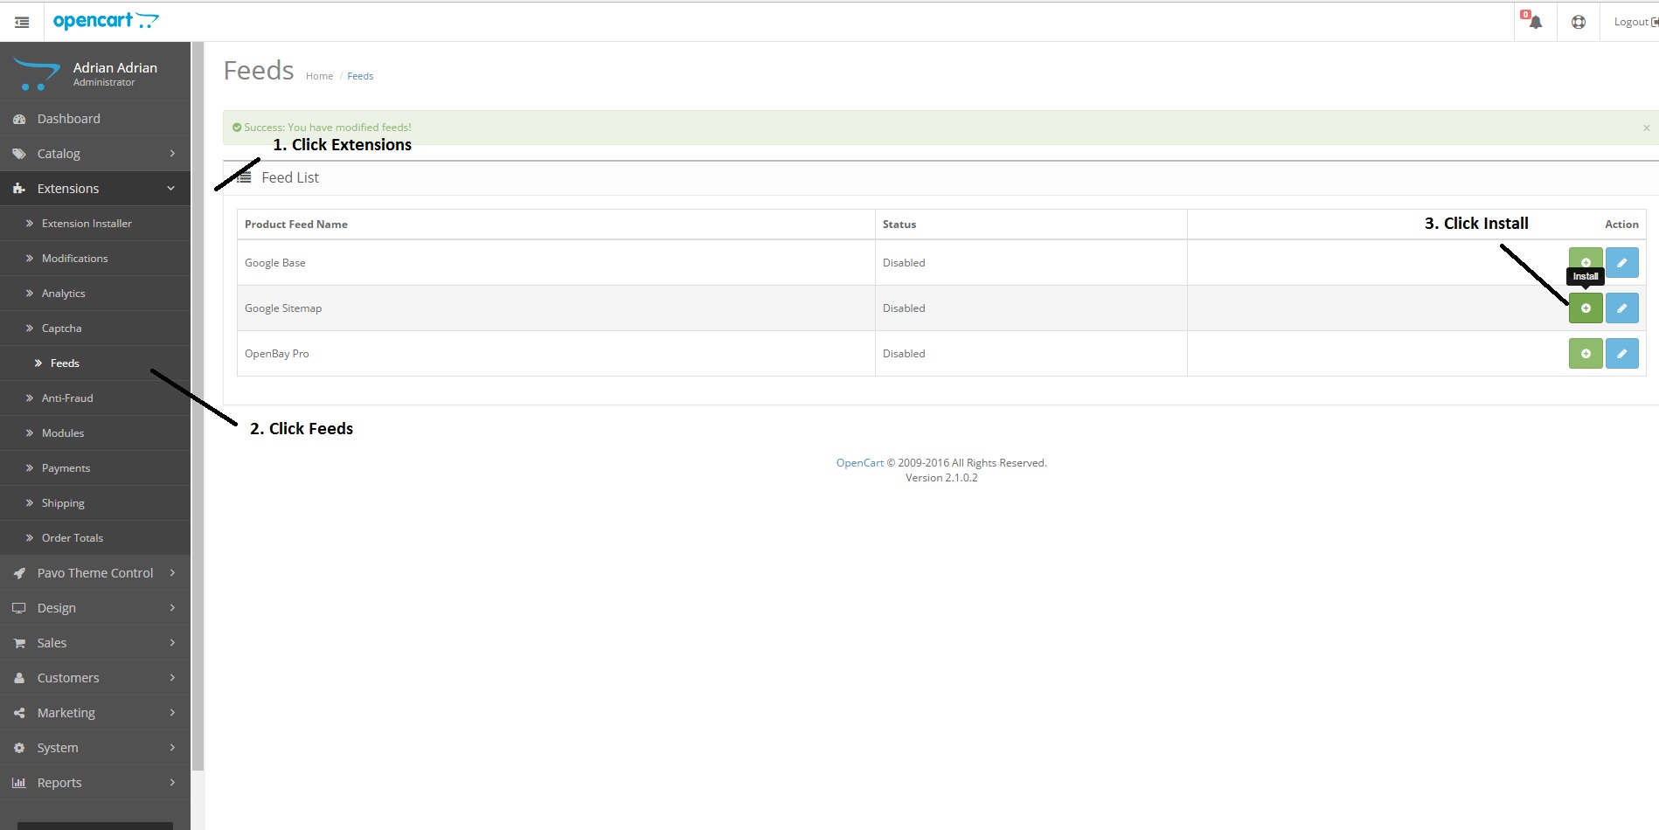Screen dimensions: 1659x830
Task: Install the OpenBay Pro feed
Action: [x=1586, y=353]
